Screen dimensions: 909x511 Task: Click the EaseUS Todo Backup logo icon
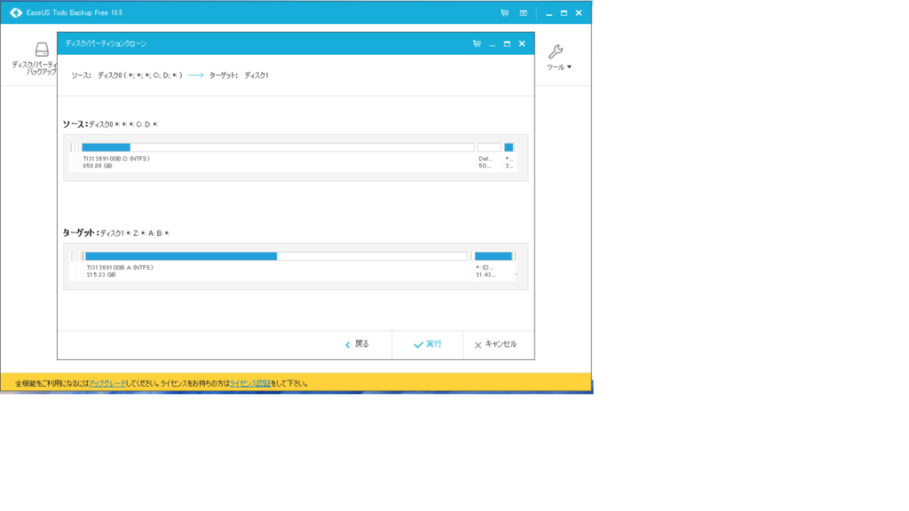pyautogui.click(x=16, y=12)
